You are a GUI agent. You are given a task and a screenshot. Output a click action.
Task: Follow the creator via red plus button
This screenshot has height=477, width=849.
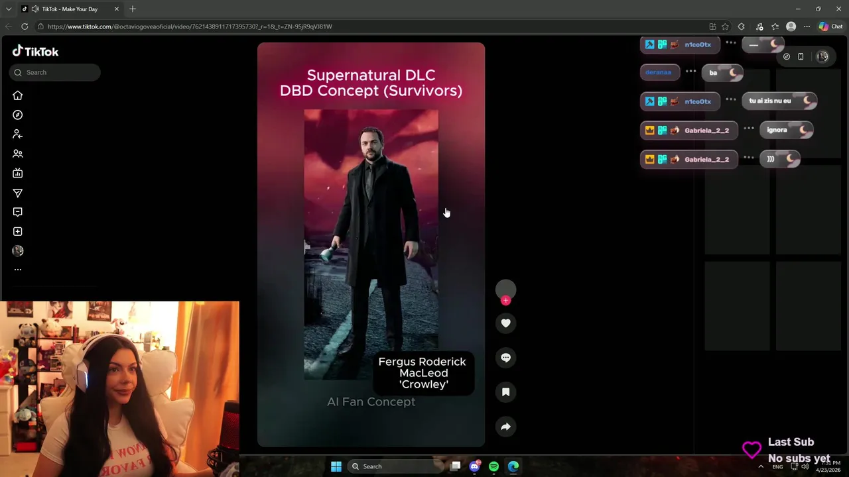coord(505,300)
